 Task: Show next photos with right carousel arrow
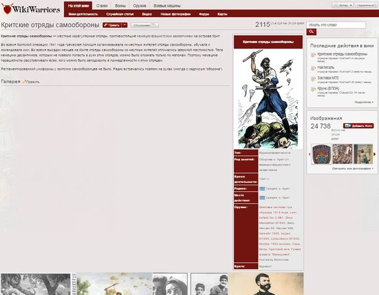coord(375,154)
